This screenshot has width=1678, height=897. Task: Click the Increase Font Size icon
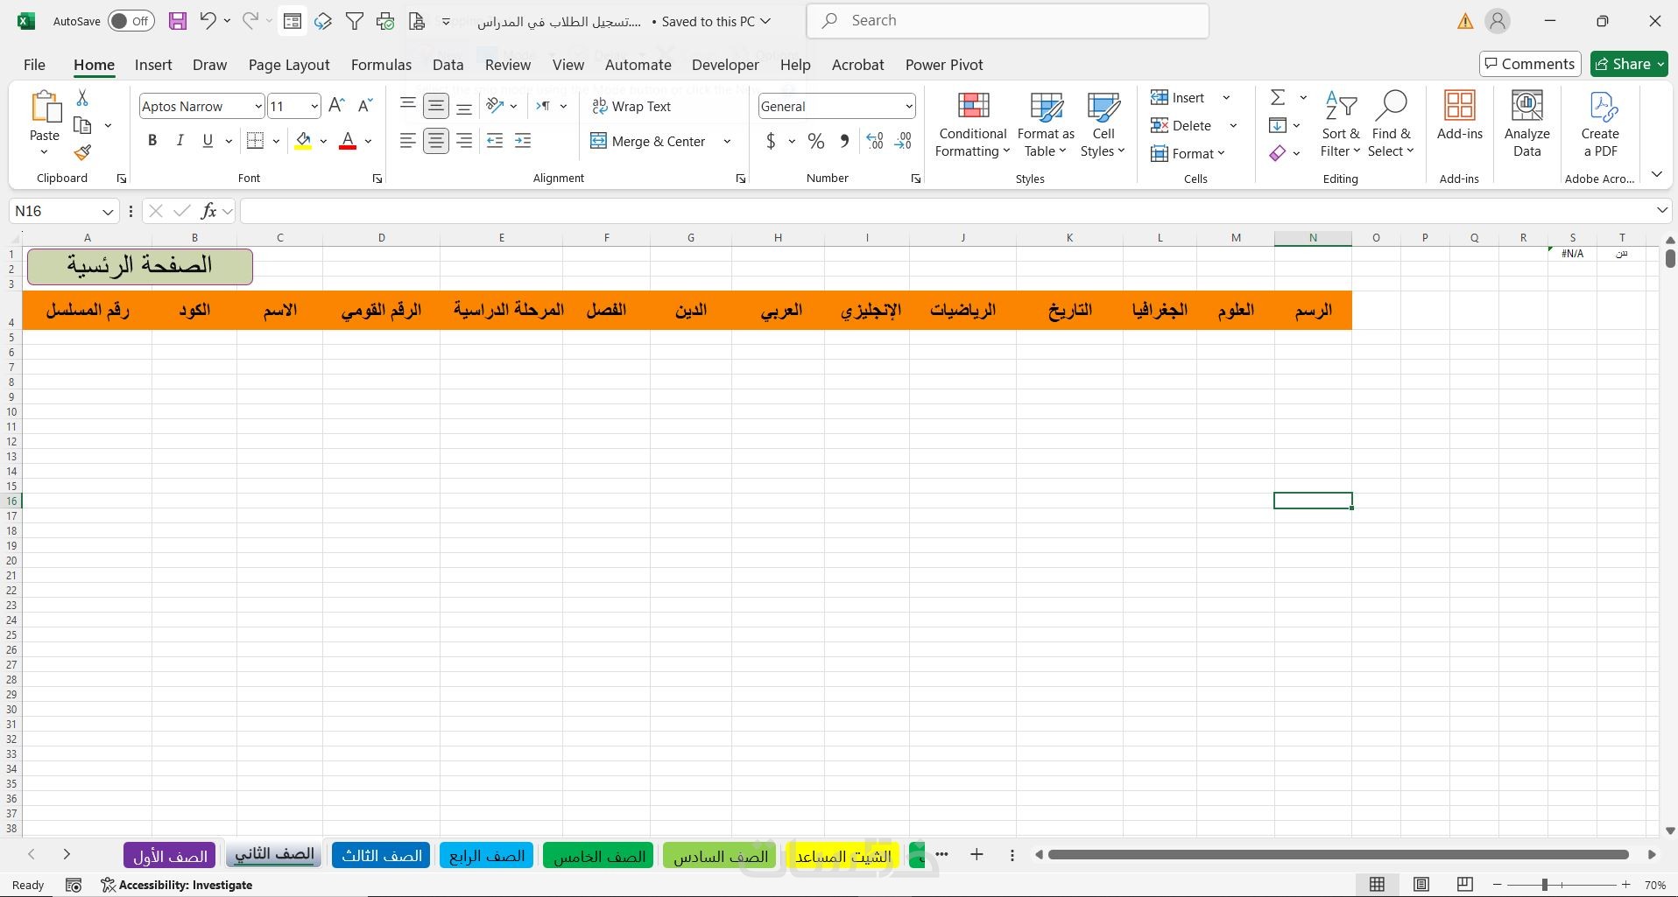(336, 106)
